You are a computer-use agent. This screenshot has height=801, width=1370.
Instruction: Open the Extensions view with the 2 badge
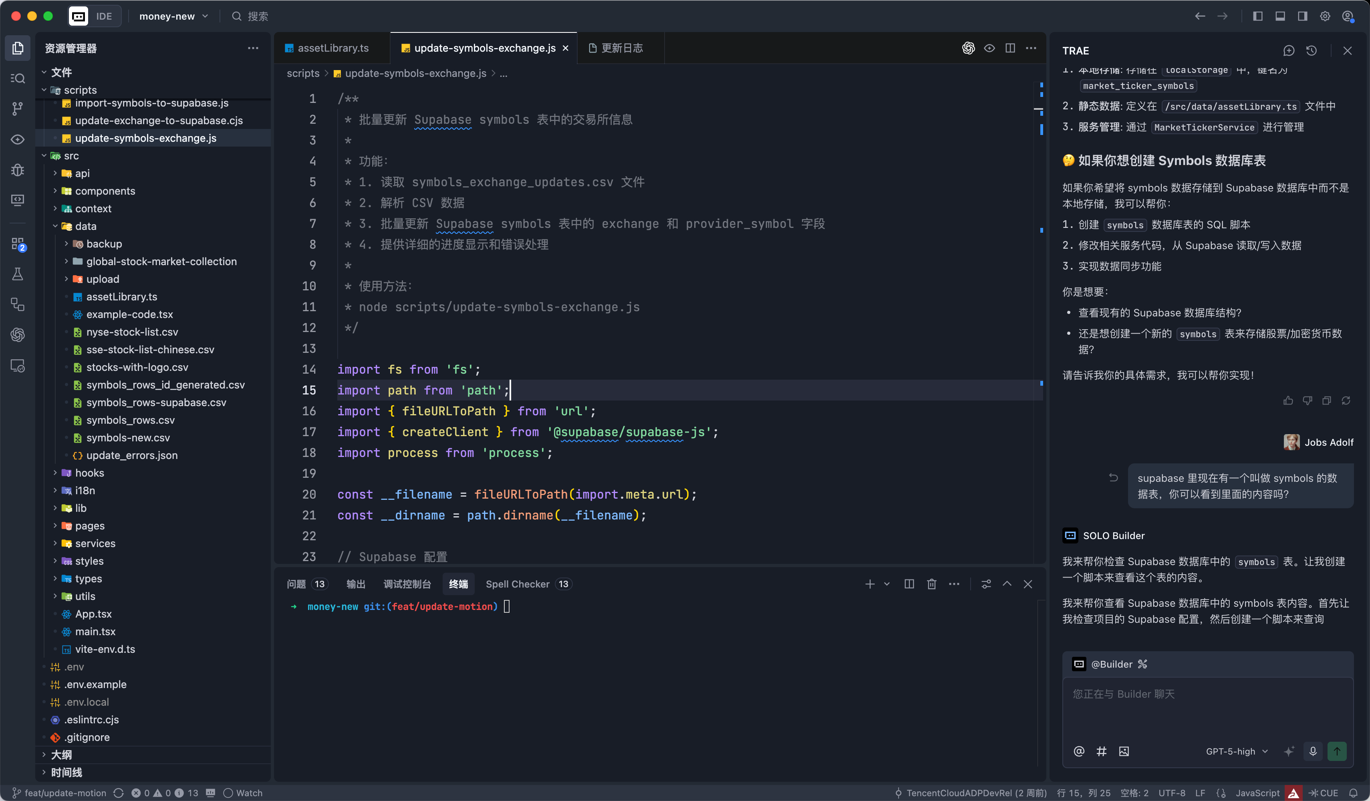(x=17, y=244)
